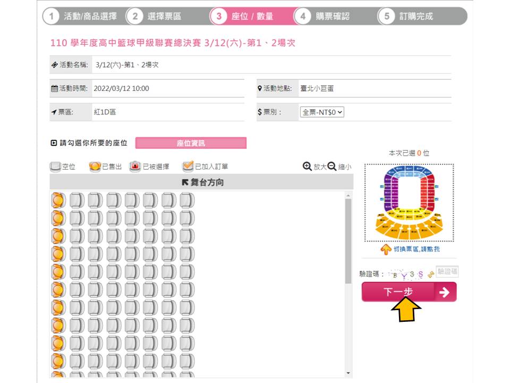
Task: Go to step 1 活動/商品選擇 tab
Action: (83, 16)
